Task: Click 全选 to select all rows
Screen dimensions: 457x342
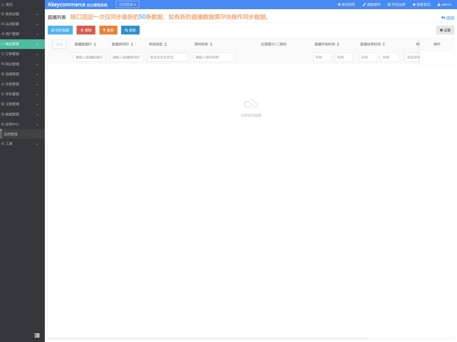Action: [x=59, y=44]
